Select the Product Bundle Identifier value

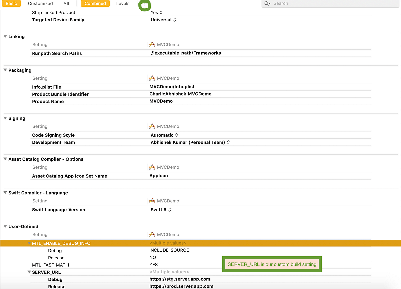[180, 94]
